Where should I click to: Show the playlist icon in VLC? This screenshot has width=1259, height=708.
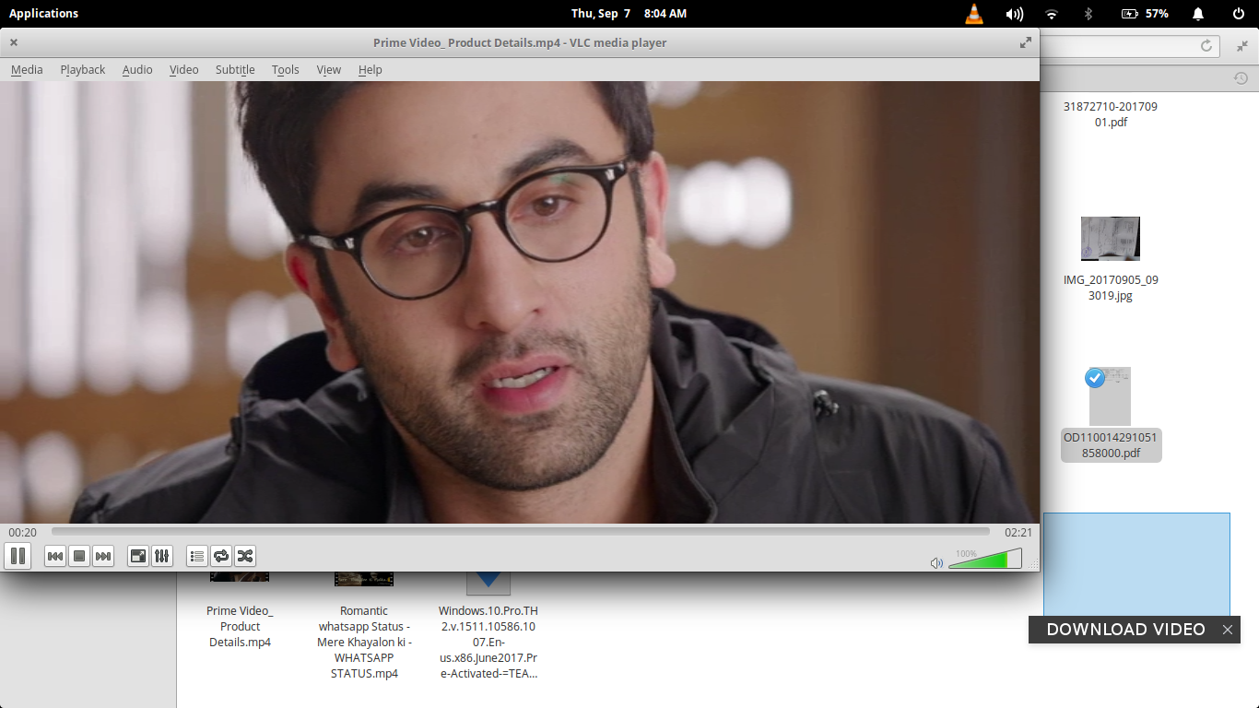pos(196,556)
